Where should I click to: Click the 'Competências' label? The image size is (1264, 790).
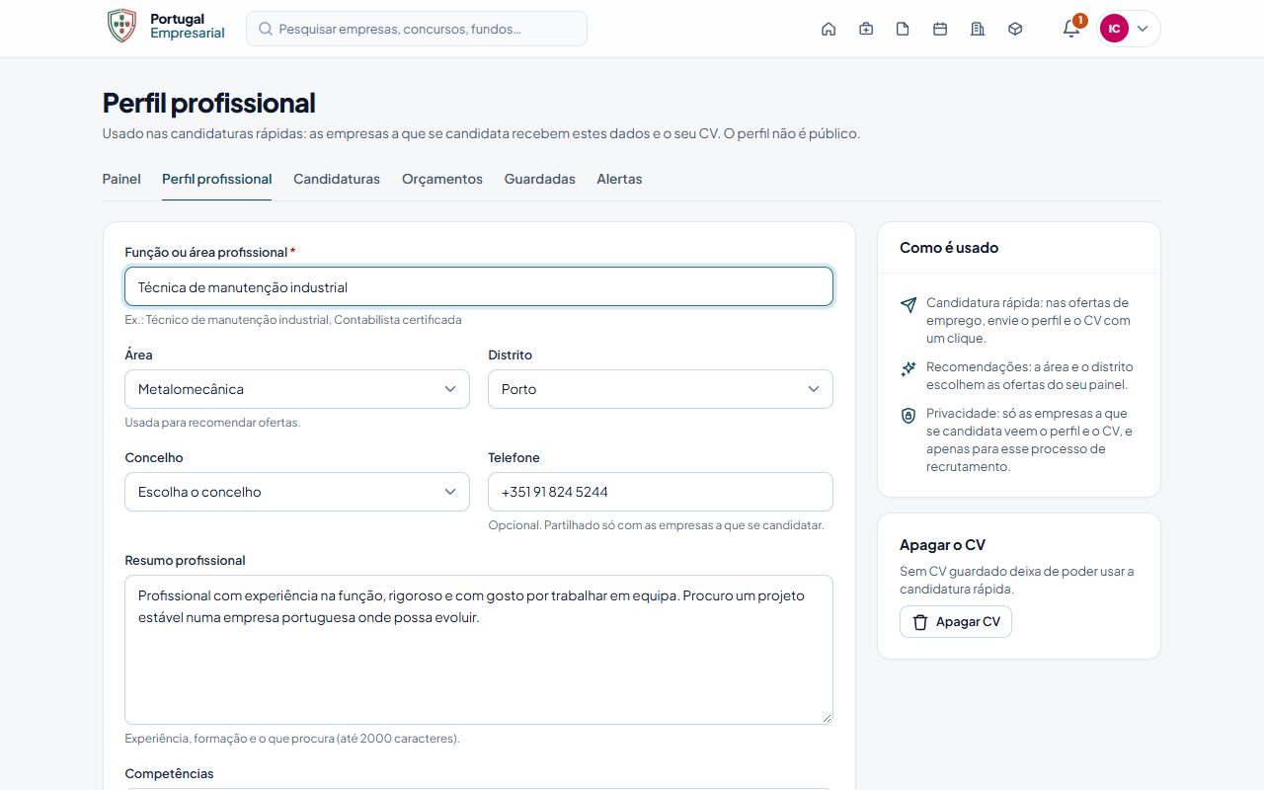pos(169,774)
